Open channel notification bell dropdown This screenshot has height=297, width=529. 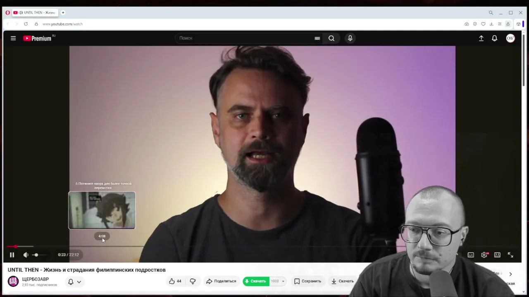point(75,282)
